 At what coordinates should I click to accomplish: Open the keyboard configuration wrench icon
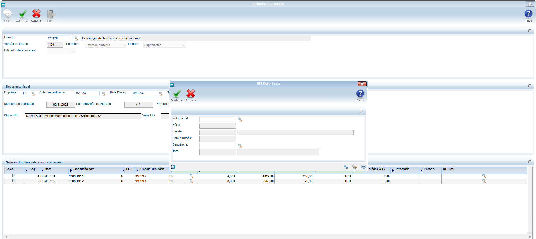(x=355, y=167)
